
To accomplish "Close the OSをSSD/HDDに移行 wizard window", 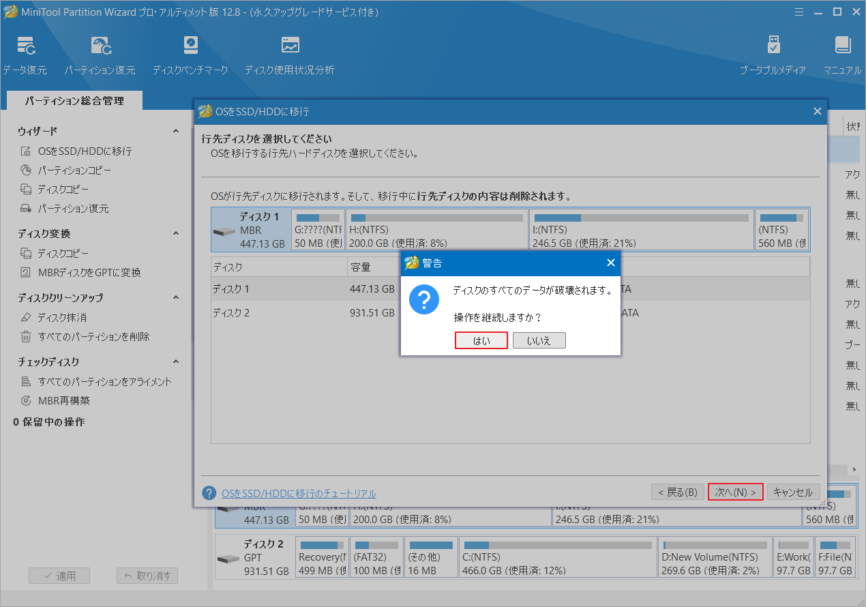I will click(818, 111).
